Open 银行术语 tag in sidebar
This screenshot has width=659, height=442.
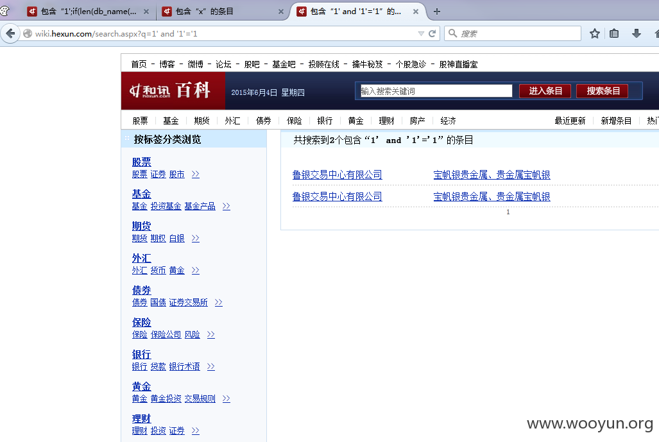[x=185, y=366]
